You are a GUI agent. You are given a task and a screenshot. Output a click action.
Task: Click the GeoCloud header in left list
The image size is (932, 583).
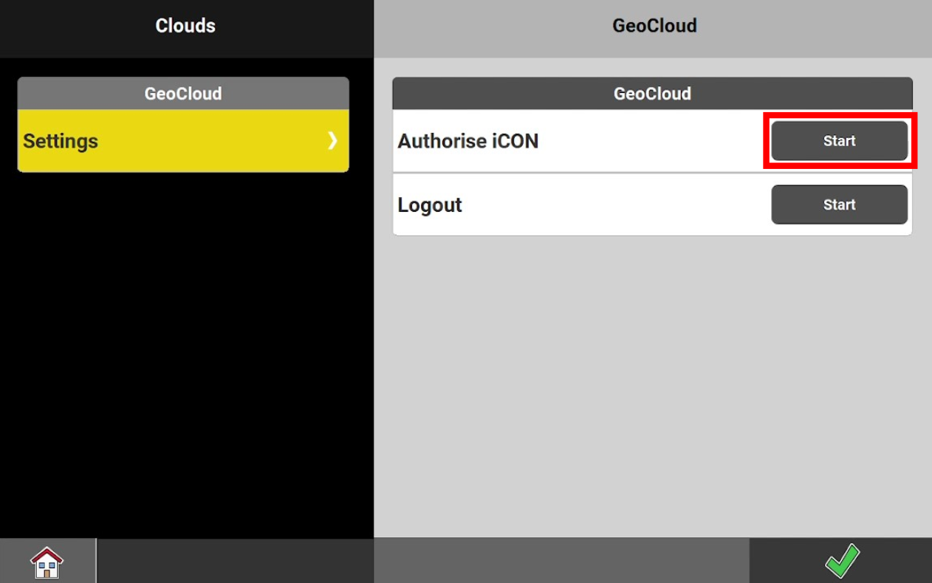click(x=183, y=94)
